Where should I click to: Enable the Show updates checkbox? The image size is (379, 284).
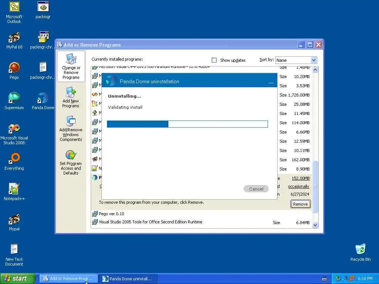pyautogui.click(x=214, y=60)
